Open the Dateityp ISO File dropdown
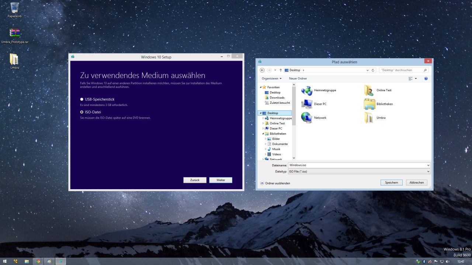The height and width of the screenshot is (265, 472). click(x=359, y=172)
